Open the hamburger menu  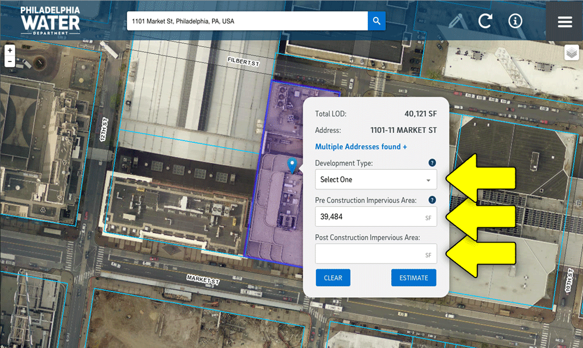click(564, 22)
